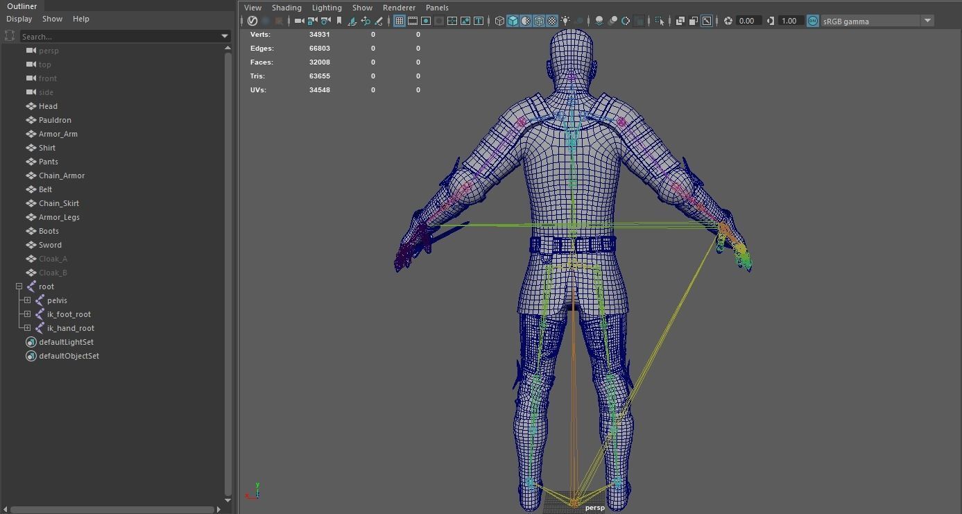
Task: Click the Select Camera icon
Action: pos(299,21)
